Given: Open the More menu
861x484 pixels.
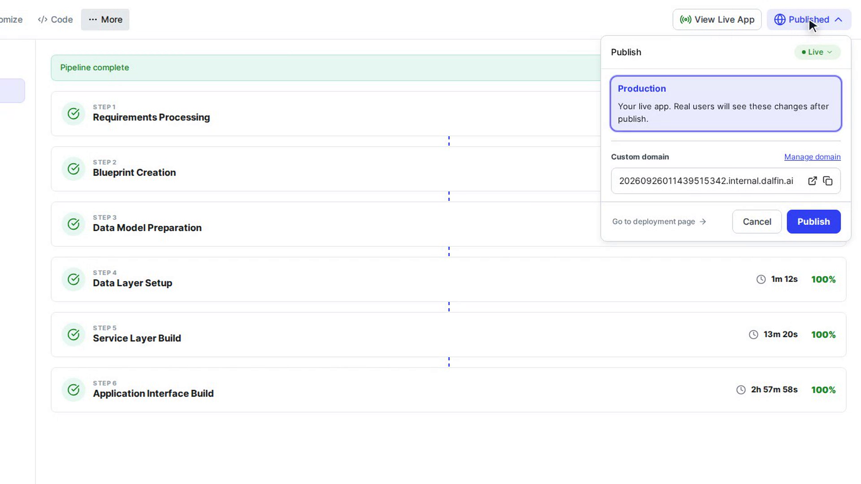Looking at the screenshot, I should [x=105, y=20].
